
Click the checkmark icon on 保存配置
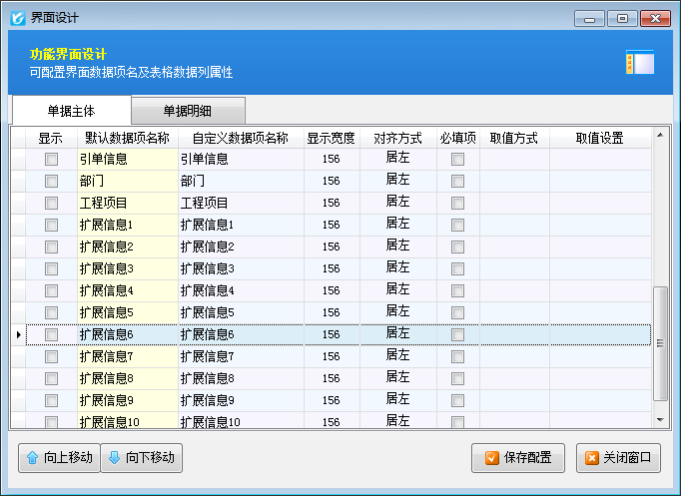click(491, 458)
